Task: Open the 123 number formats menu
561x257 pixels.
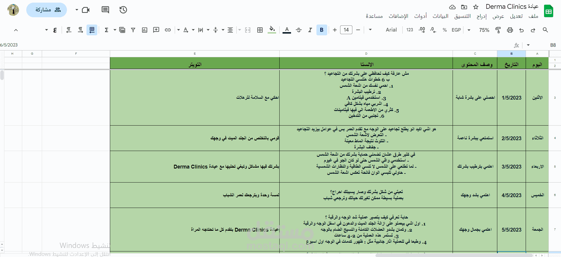Action: point(410,30)
